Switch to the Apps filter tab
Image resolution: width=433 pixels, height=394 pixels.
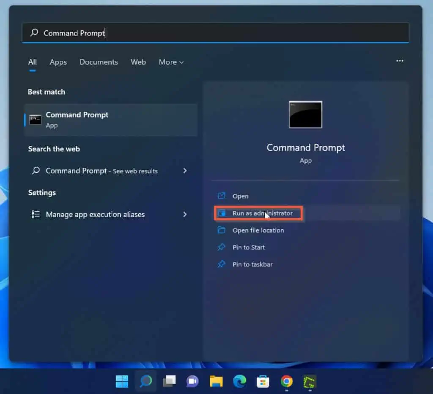click(x=58, y=62)
